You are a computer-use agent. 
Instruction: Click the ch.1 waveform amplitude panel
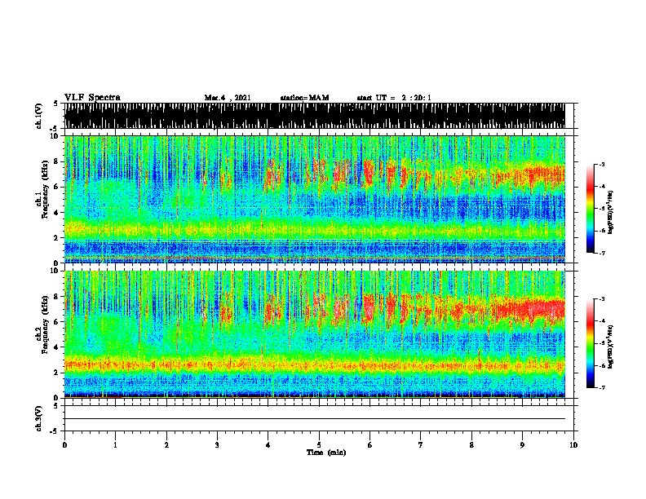click(x=315, y=116)
